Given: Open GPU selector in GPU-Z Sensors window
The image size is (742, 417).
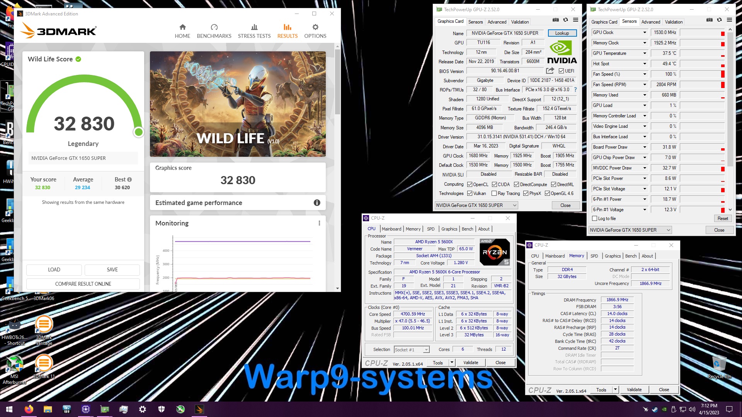Looking at the screenshot, I should pyautogui.click(x=630, y=230).
